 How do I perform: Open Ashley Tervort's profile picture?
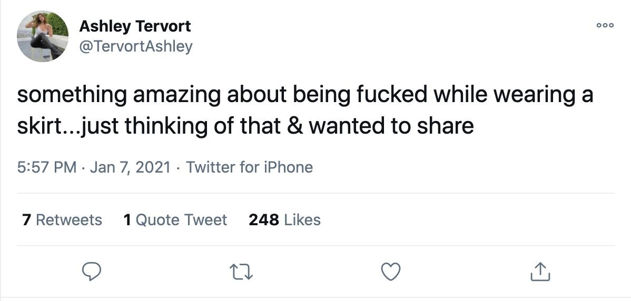pyautogui.click(x=43, y=36)
